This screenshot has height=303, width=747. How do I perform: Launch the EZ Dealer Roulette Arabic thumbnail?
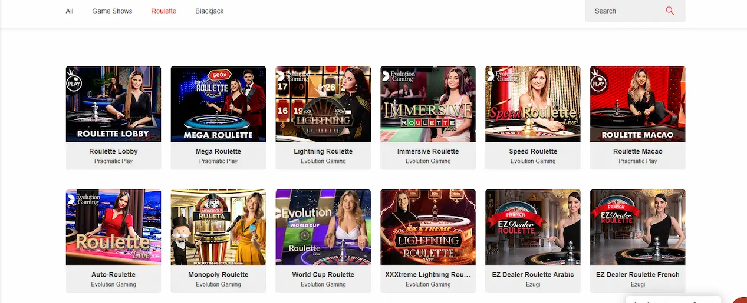click(x=533, y=227)
